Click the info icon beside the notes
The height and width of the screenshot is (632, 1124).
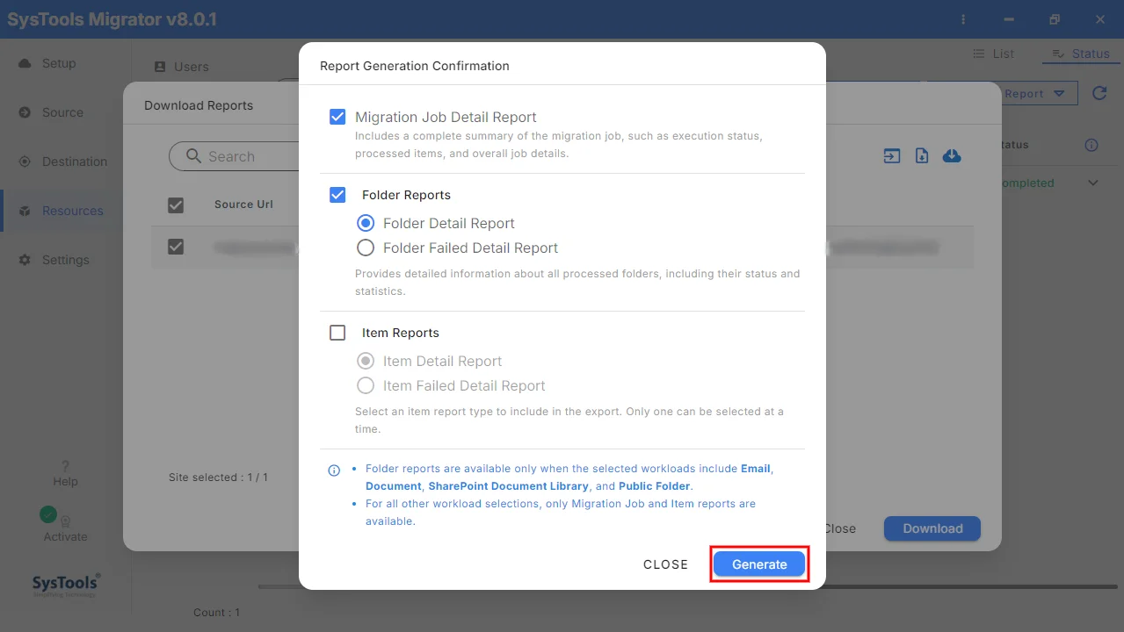click(x=334, y=470)
